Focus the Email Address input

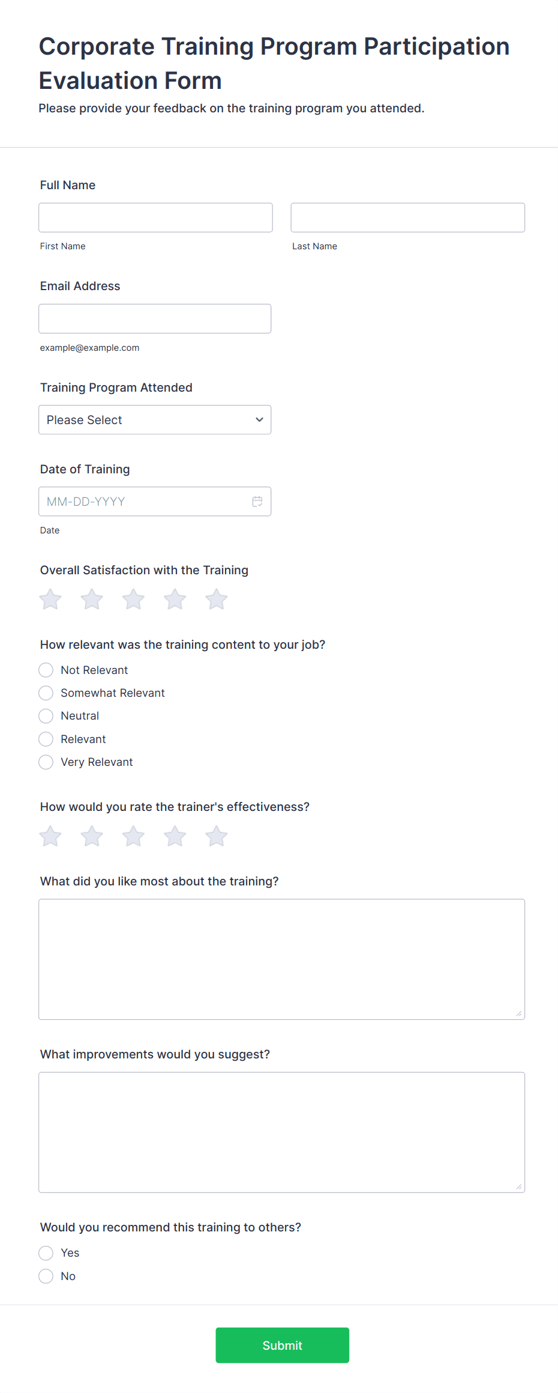point(155,319)
